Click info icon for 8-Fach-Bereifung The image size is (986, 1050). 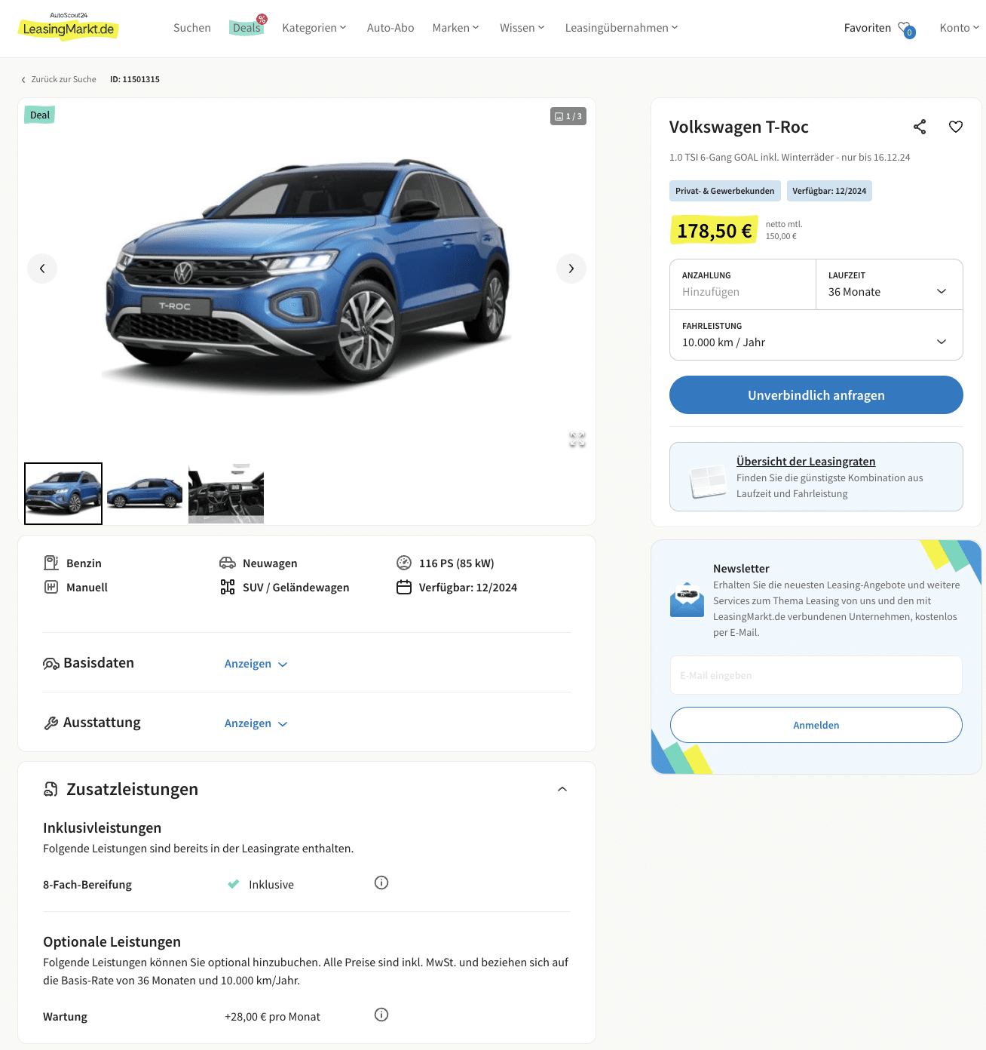point(381,883)
